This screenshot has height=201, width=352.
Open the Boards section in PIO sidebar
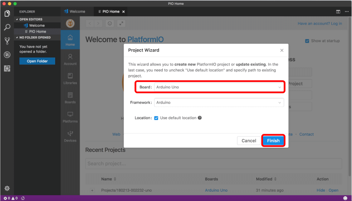pos(70,98)
